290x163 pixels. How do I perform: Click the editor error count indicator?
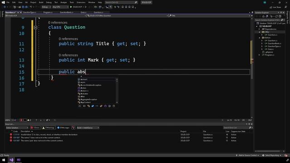[x=23, y=120]
